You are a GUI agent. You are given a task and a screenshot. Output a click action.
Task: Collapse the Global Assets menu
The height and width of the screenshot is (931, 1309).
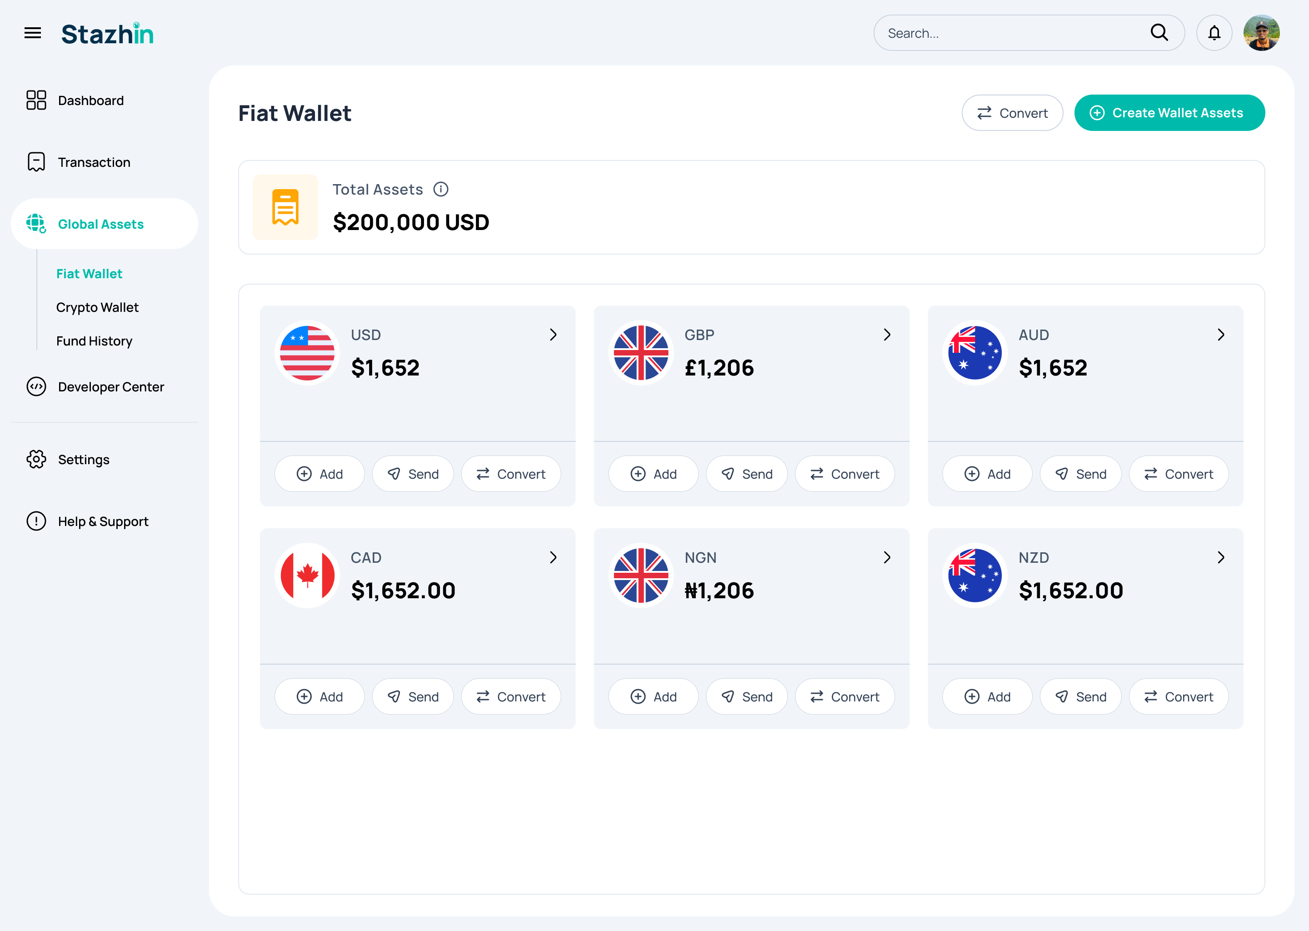click(x=104, y=224)
